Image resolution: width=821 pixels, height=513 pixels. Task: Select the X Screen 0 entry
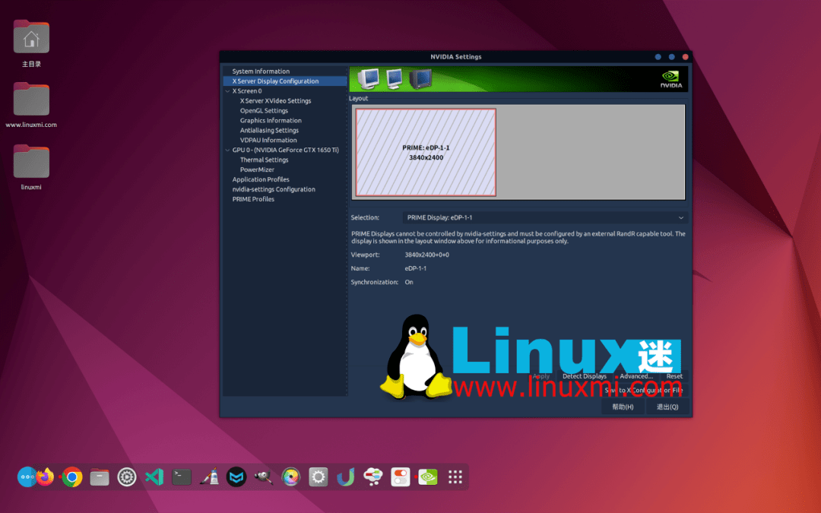[247, 91]
